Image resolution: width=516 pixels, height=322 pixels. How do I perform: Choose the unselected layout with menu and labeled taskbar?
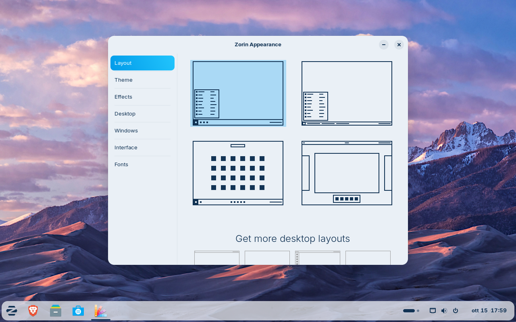click(347, 93)
